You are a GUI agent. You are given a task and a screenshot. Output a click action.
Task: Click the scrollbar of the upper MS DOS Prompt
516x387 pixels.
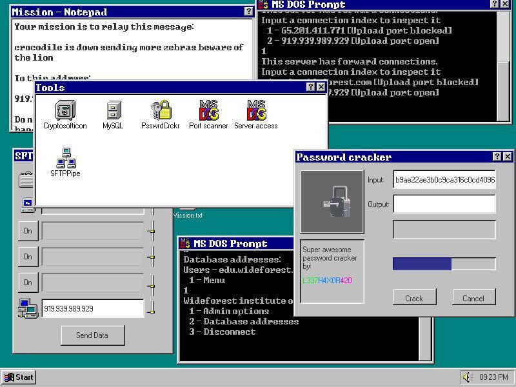504,66
